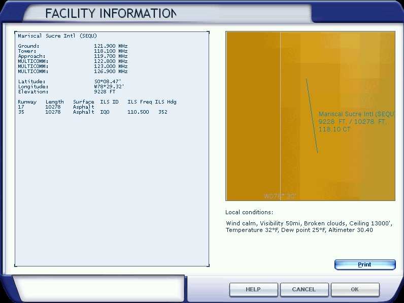Click the Print button
404x303 pixels.
(x=365, y=264)
